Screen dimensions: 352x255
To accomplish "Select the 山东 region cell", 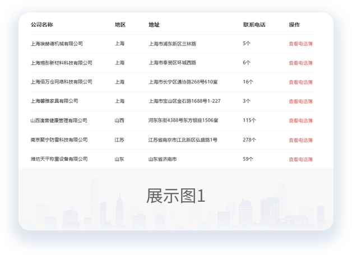I will (119, 159).
